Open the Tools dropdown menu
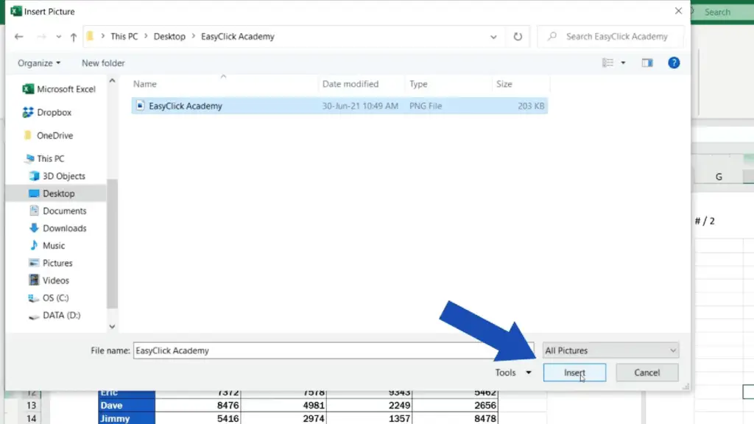This screenshot has width=754, height=424. (x=513, y=372)
